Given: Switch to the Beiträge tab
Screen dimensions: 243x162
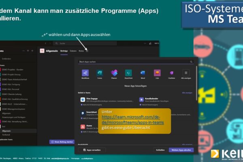Looking at the screenshot, I should [64, 51].
